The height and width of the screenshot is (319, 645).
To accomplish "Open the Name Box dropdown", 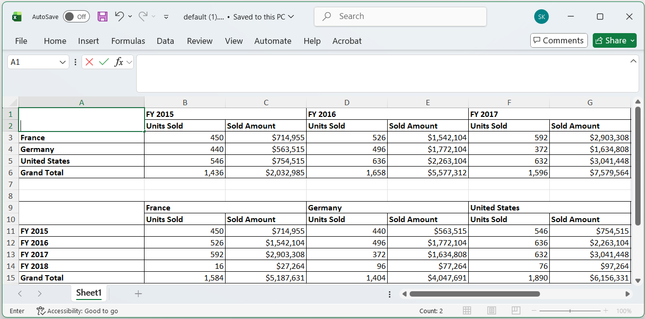I will click(62, 62).
